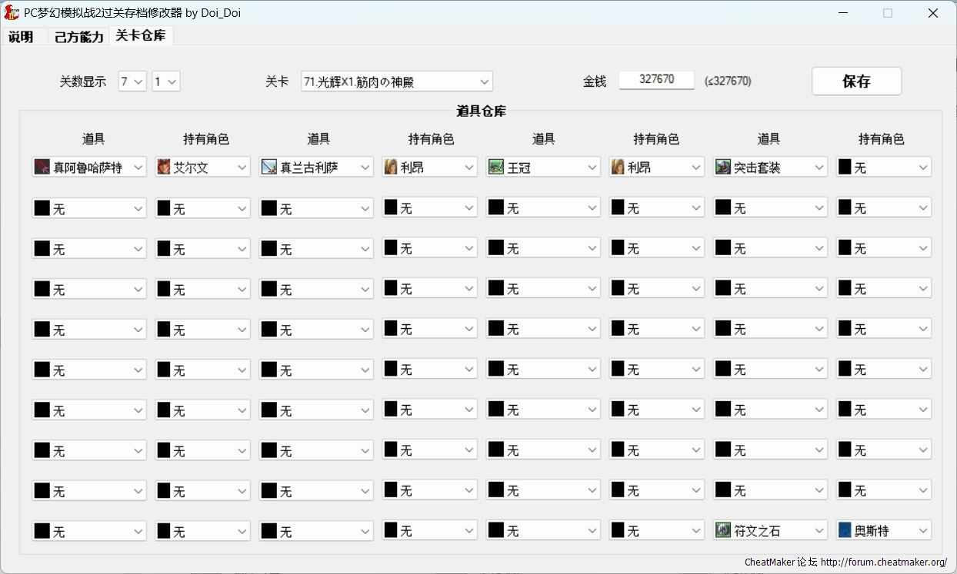Click the black swatch beside first-row 无 holder
Viewport: 957px width, 574px height.
[845, 167]
